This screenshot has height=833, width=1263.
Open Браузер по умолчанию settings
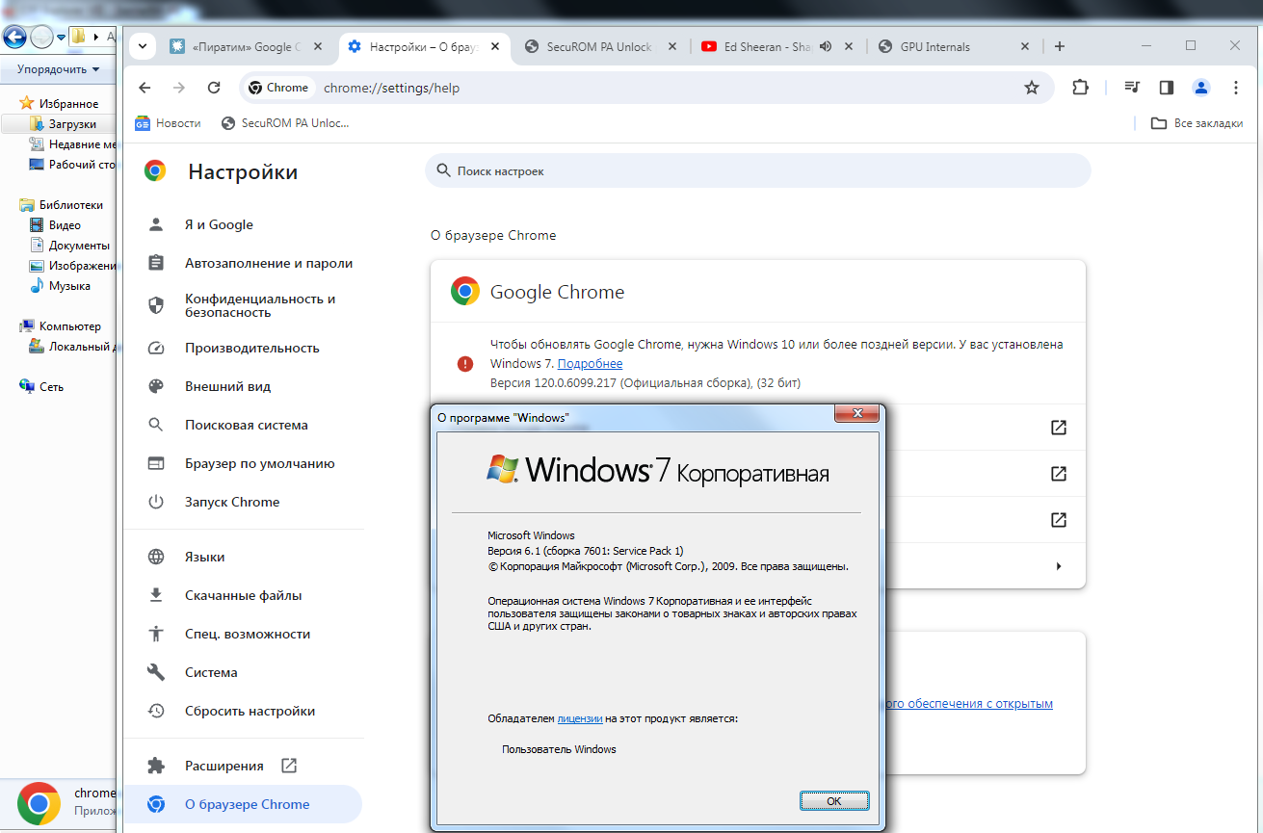coord(243,463)
